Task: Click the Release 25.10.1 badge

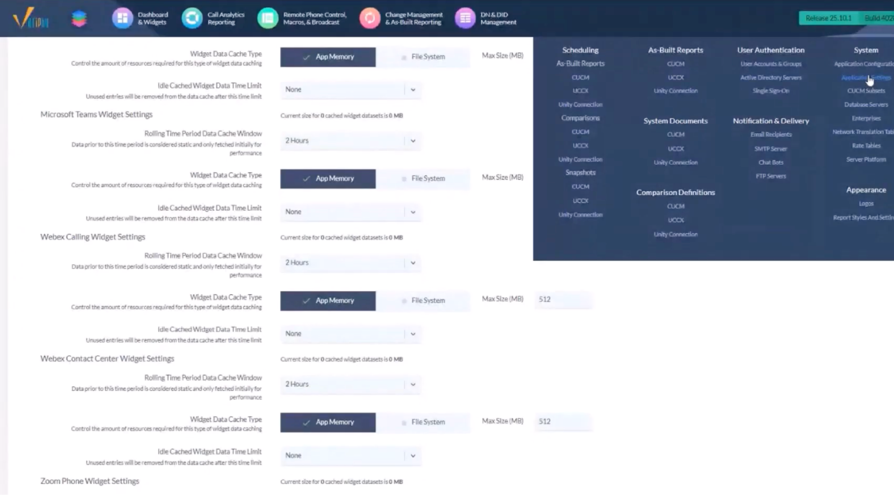Action: 828,18
